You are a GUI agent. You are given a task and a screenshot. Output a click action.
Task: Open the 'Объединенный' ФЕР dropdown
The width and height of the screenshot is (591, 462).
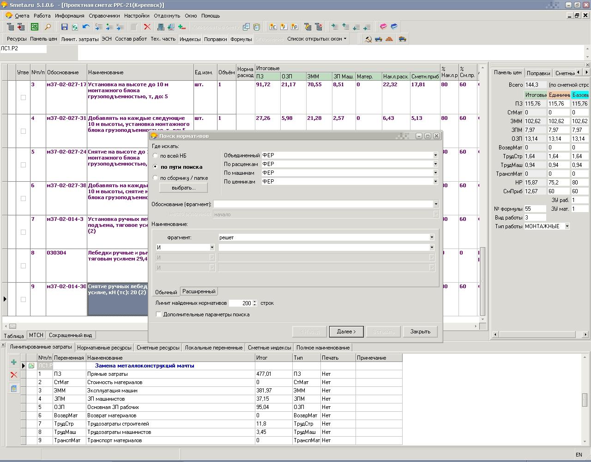tap(435, 155)
